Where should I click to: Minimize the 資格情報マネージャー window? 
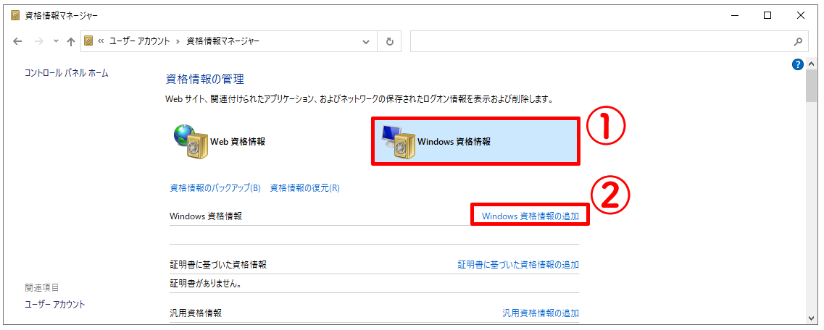pos(734,15)
